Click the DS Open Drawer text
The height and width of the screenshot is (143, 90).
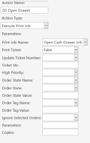tap(16, 10)
